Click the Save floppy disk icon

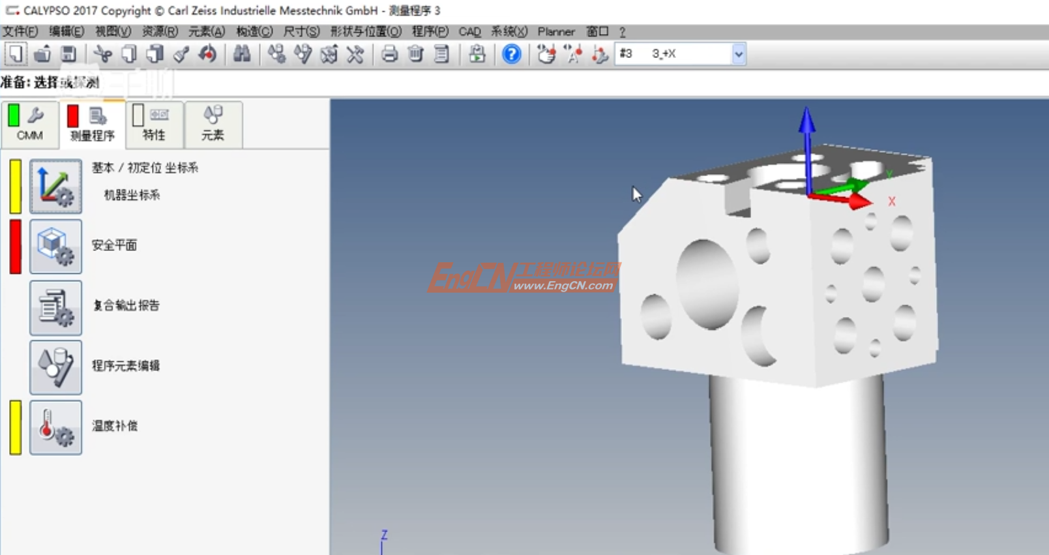click(68, 54)
